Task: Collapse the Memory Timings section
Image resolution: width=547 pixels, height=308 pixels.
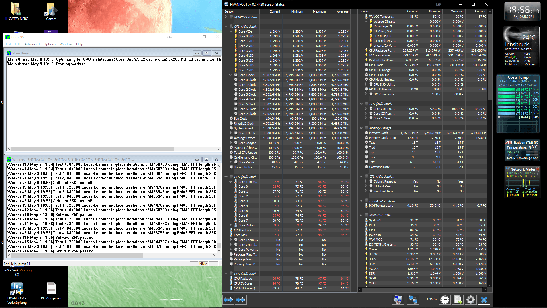Action: (x=361, y=128)
